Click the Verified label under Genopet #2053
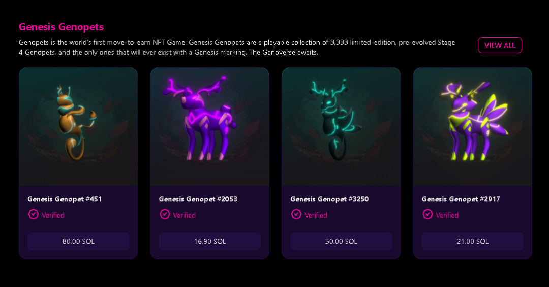The width and height of the screenshot is (549, 287). (x=184, y=216)
